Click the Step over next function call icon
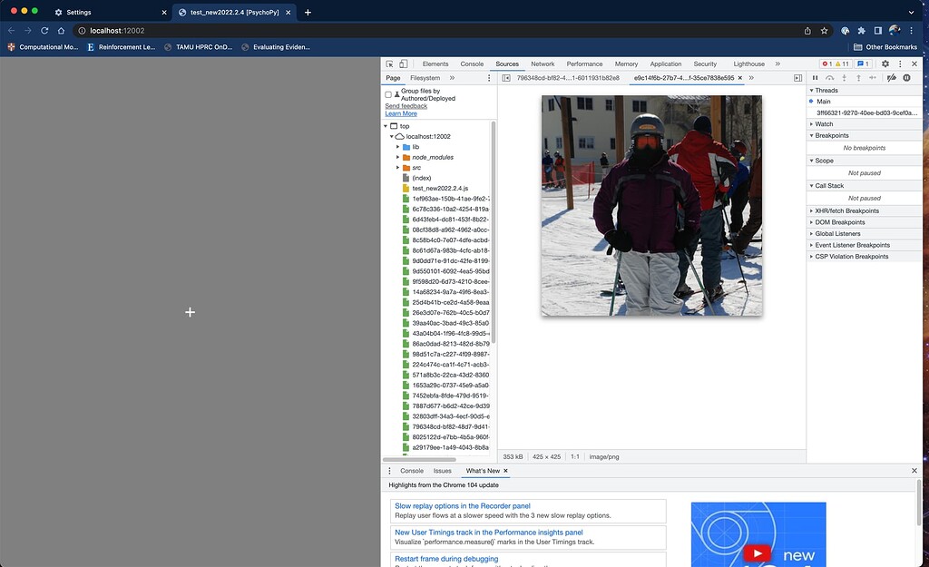 [830, 78]
